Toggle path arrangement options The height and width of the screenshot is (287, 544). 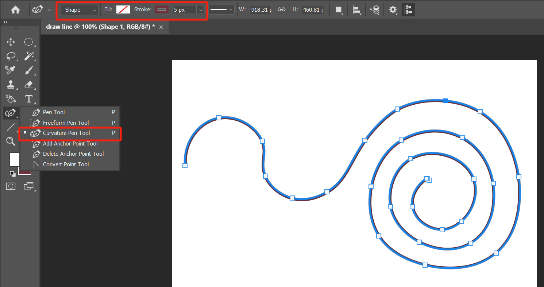pyautogui.click(x=375, y=9)
